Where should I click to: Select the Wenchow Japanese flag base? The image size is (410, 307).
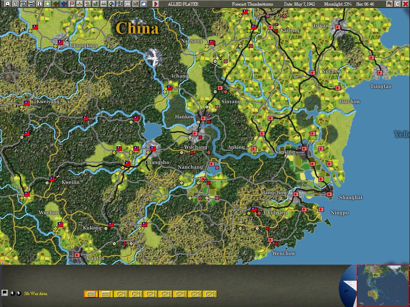(271, 240)
